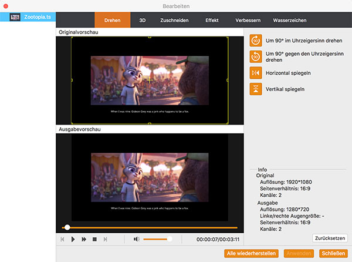The image size is (352, 262).
Task: Click the Zootopia.ts file name
Action: (x=38, y=17)
